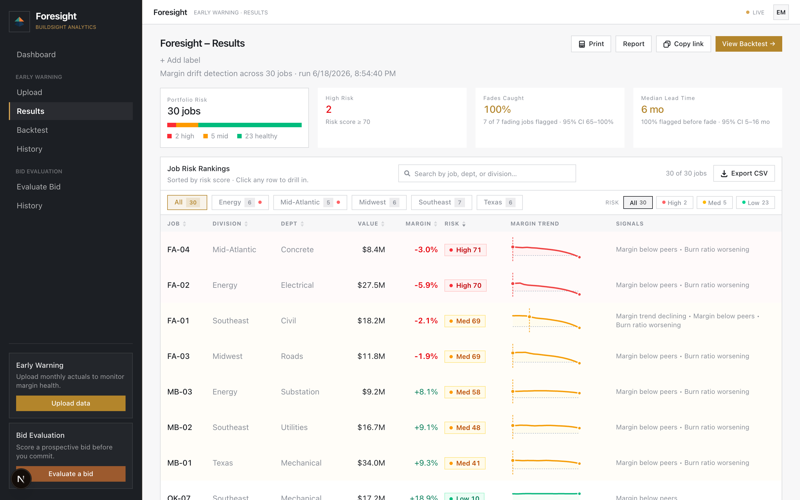Screen dimensions: 800x500
Task: Click the FA-04 margin trend sparkline
Action: click(546, 250)
